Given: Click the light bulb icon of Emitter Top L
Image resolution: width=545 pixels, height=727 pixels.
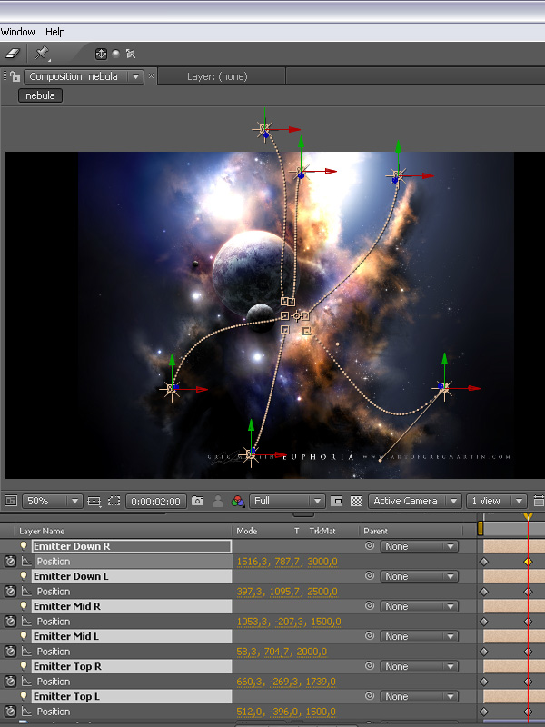Looking at the screenshot, I should pos(24,696).
